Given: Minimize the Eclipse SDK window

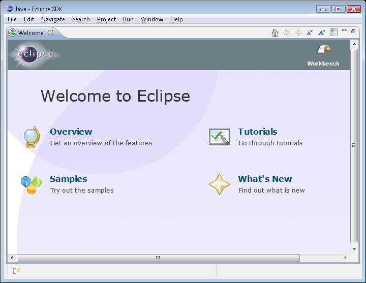Looking at the screenshot, I should (323, 9).
